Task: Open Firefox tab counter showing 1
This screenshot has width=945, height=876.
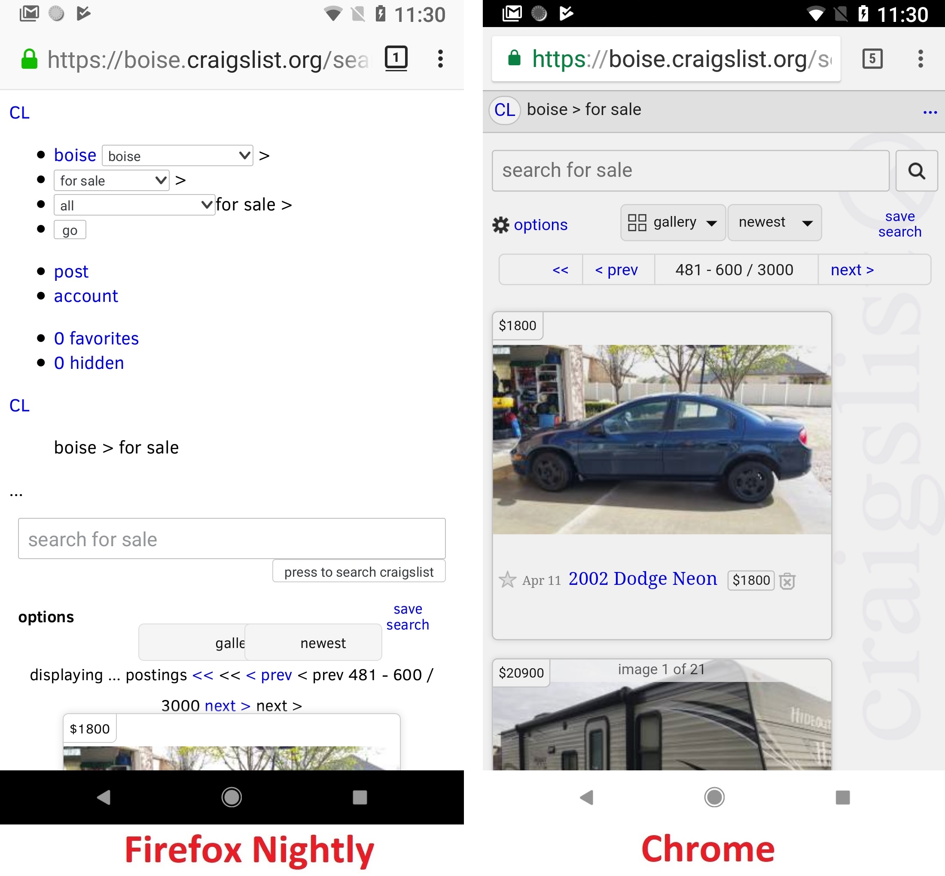Action: [x=396, y=58]
